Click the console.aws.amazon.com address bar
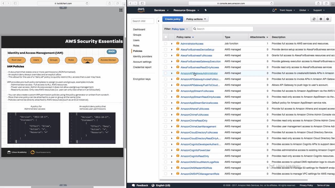Image resolution: width=335 pixels, height=188 pixels. (x=231, y=3)
